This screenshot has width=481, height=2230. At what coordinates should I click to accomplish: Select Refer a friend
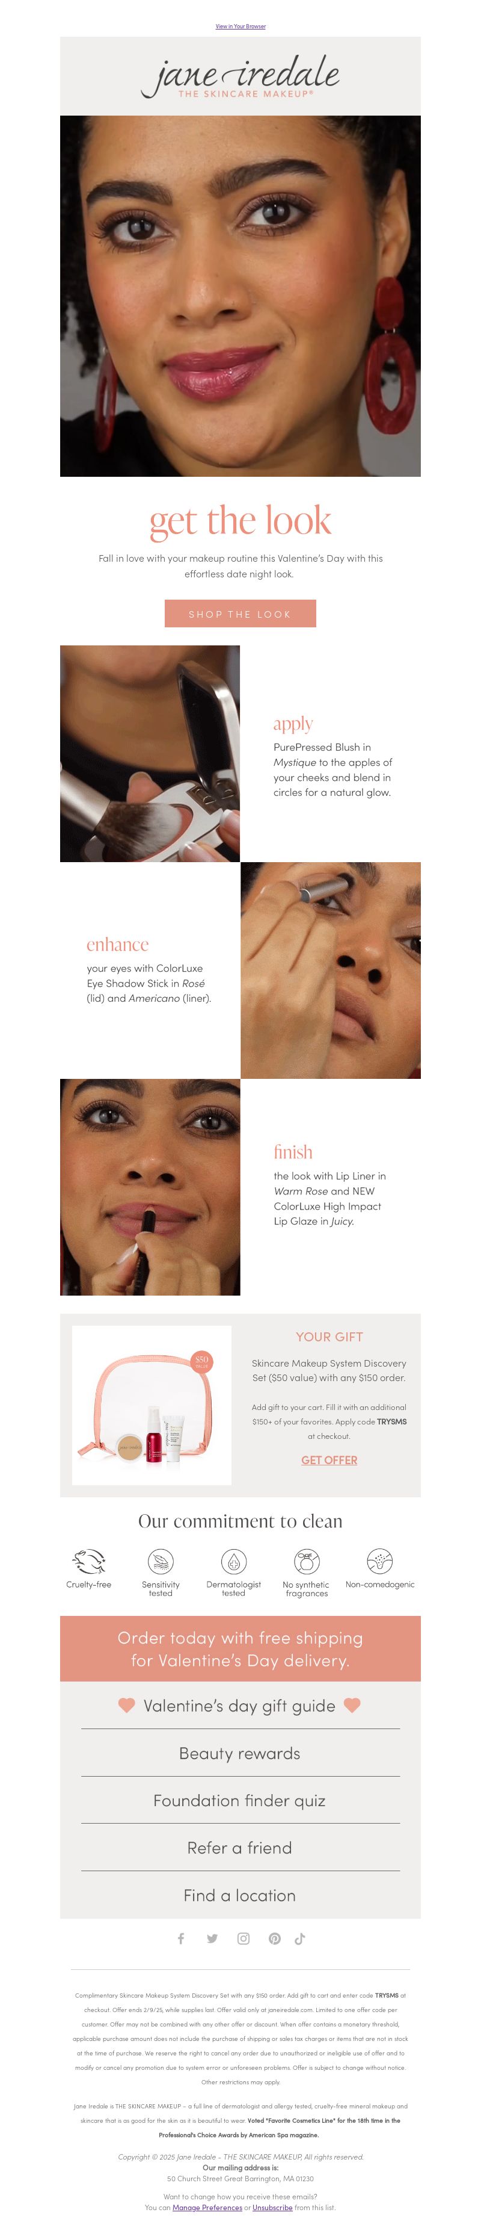point(240,1847)
